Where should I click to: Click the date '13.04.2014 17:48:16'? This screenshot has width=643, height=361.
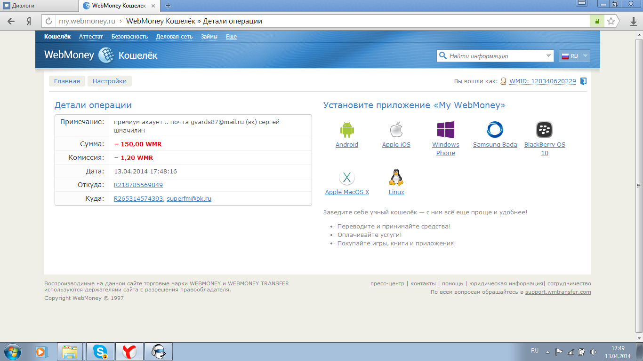145,172
